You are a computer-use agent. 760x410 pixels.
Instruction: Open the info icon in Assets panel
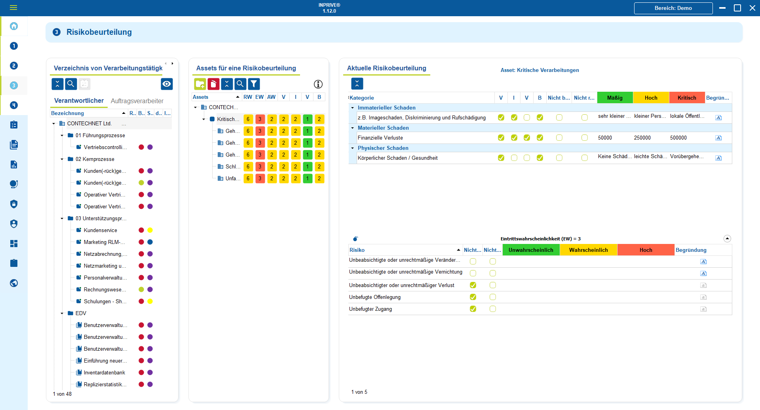tap(318, 84)
